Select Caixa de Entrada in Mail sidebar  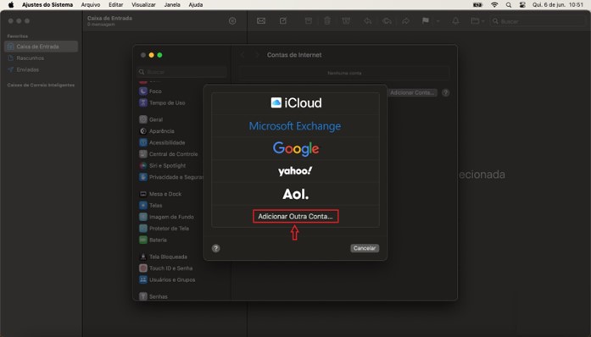pyautogui.click(x=41, y=47)
